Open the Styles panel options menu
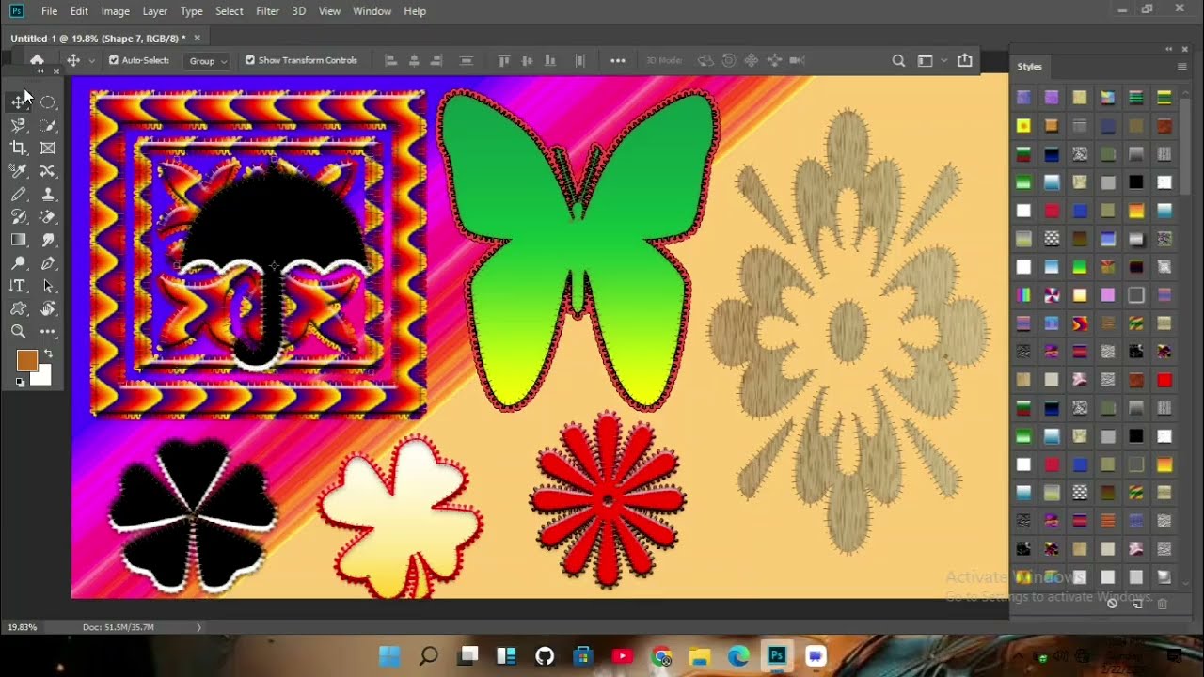Image resolution: width=1204 pixels, height=677 pixels. pos(1181,67)
